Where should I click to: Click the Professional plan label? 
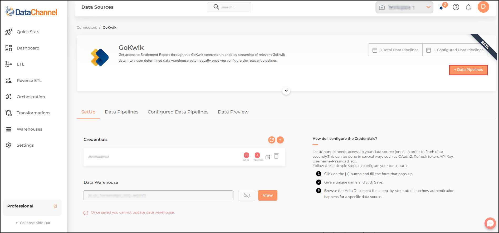20,206
